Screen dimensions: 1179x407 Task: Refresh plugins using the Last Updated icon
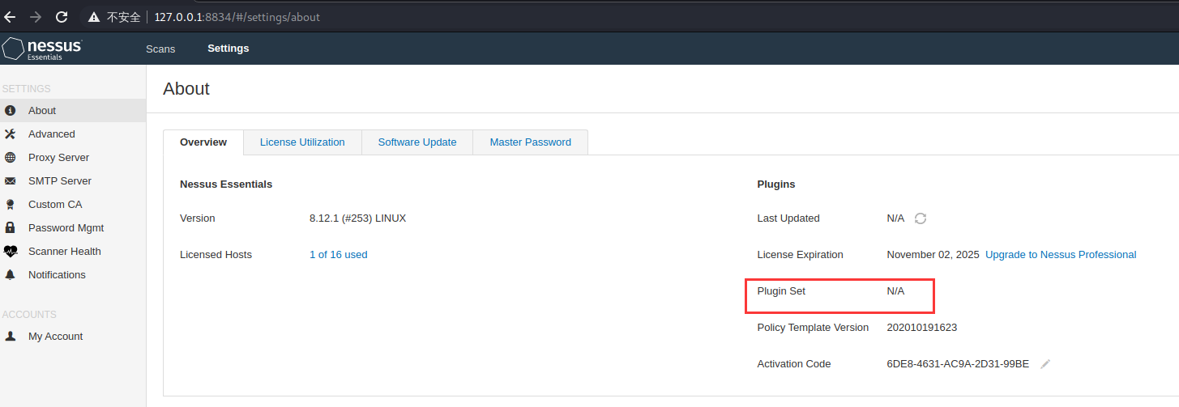[x=921, y=218]
